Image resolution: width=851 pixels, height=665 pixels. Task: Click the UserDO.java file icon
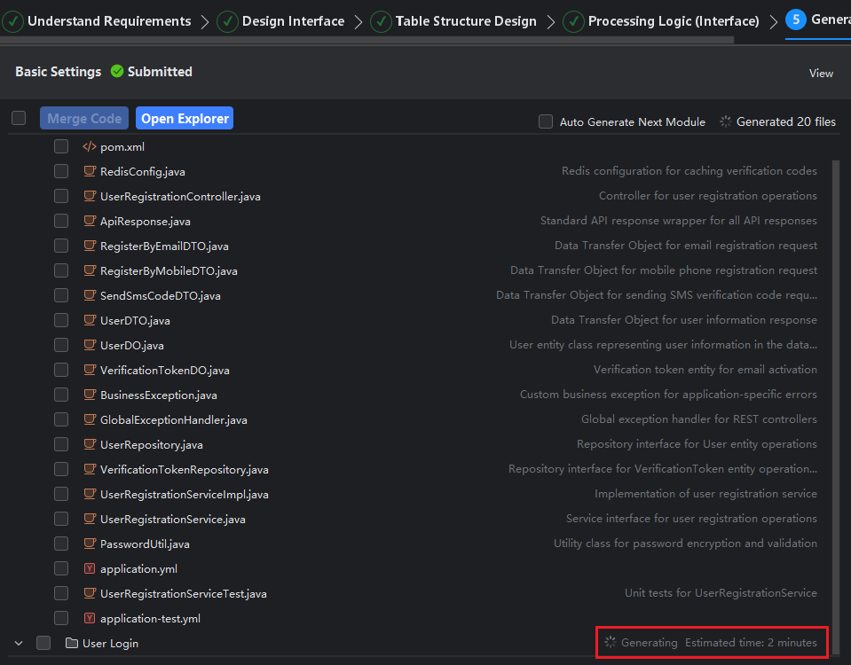(89, 346)
